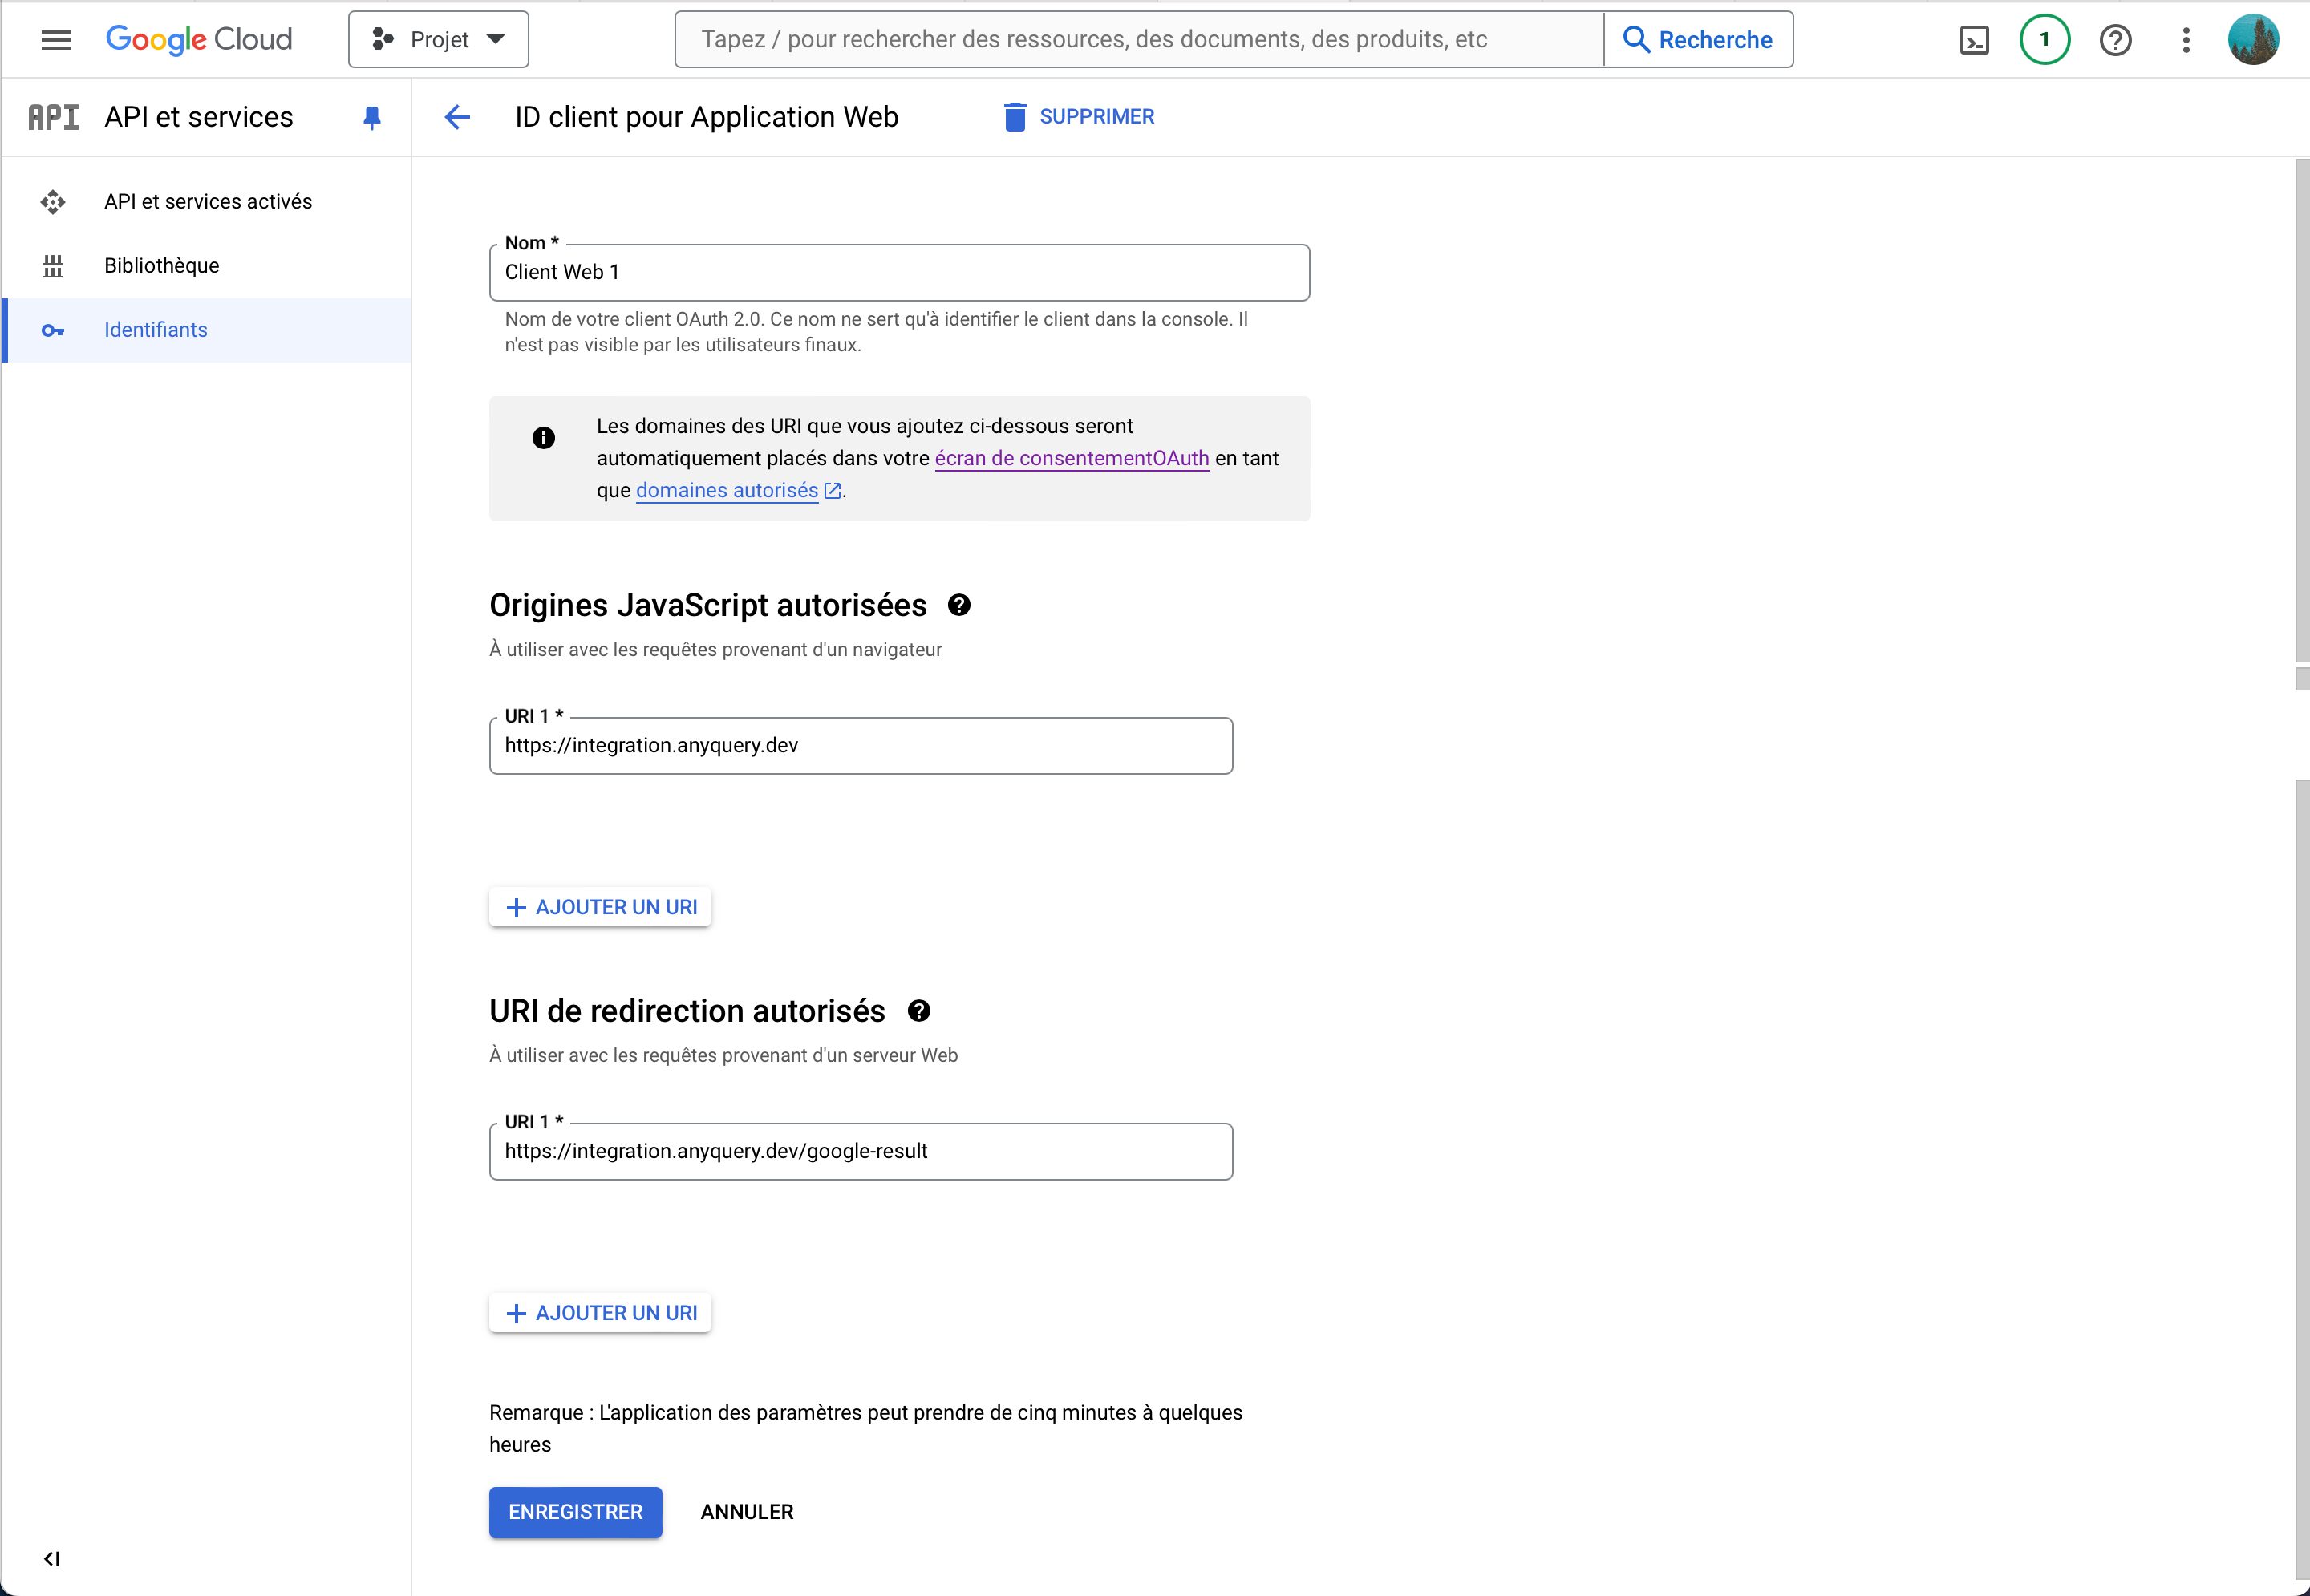The width and height of the screenshot is (2310, 1596).
Task: Click the ENREGISTRER button
Action: pos(575,1512)
